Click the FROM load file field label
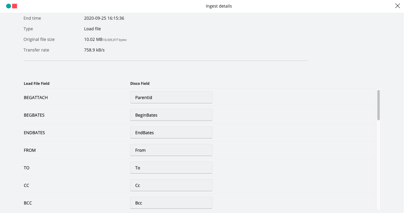 tap(30, 150)
